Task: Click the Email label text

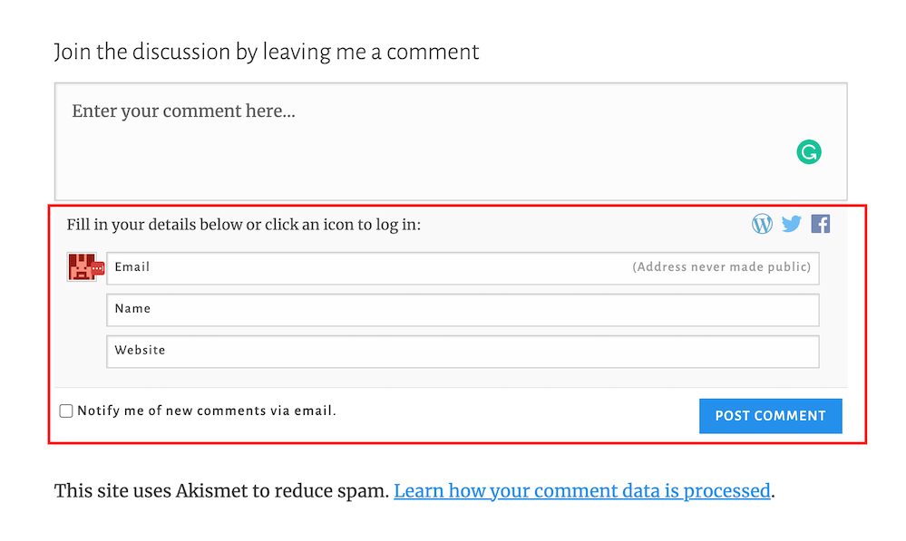Action: click(132, 267)
